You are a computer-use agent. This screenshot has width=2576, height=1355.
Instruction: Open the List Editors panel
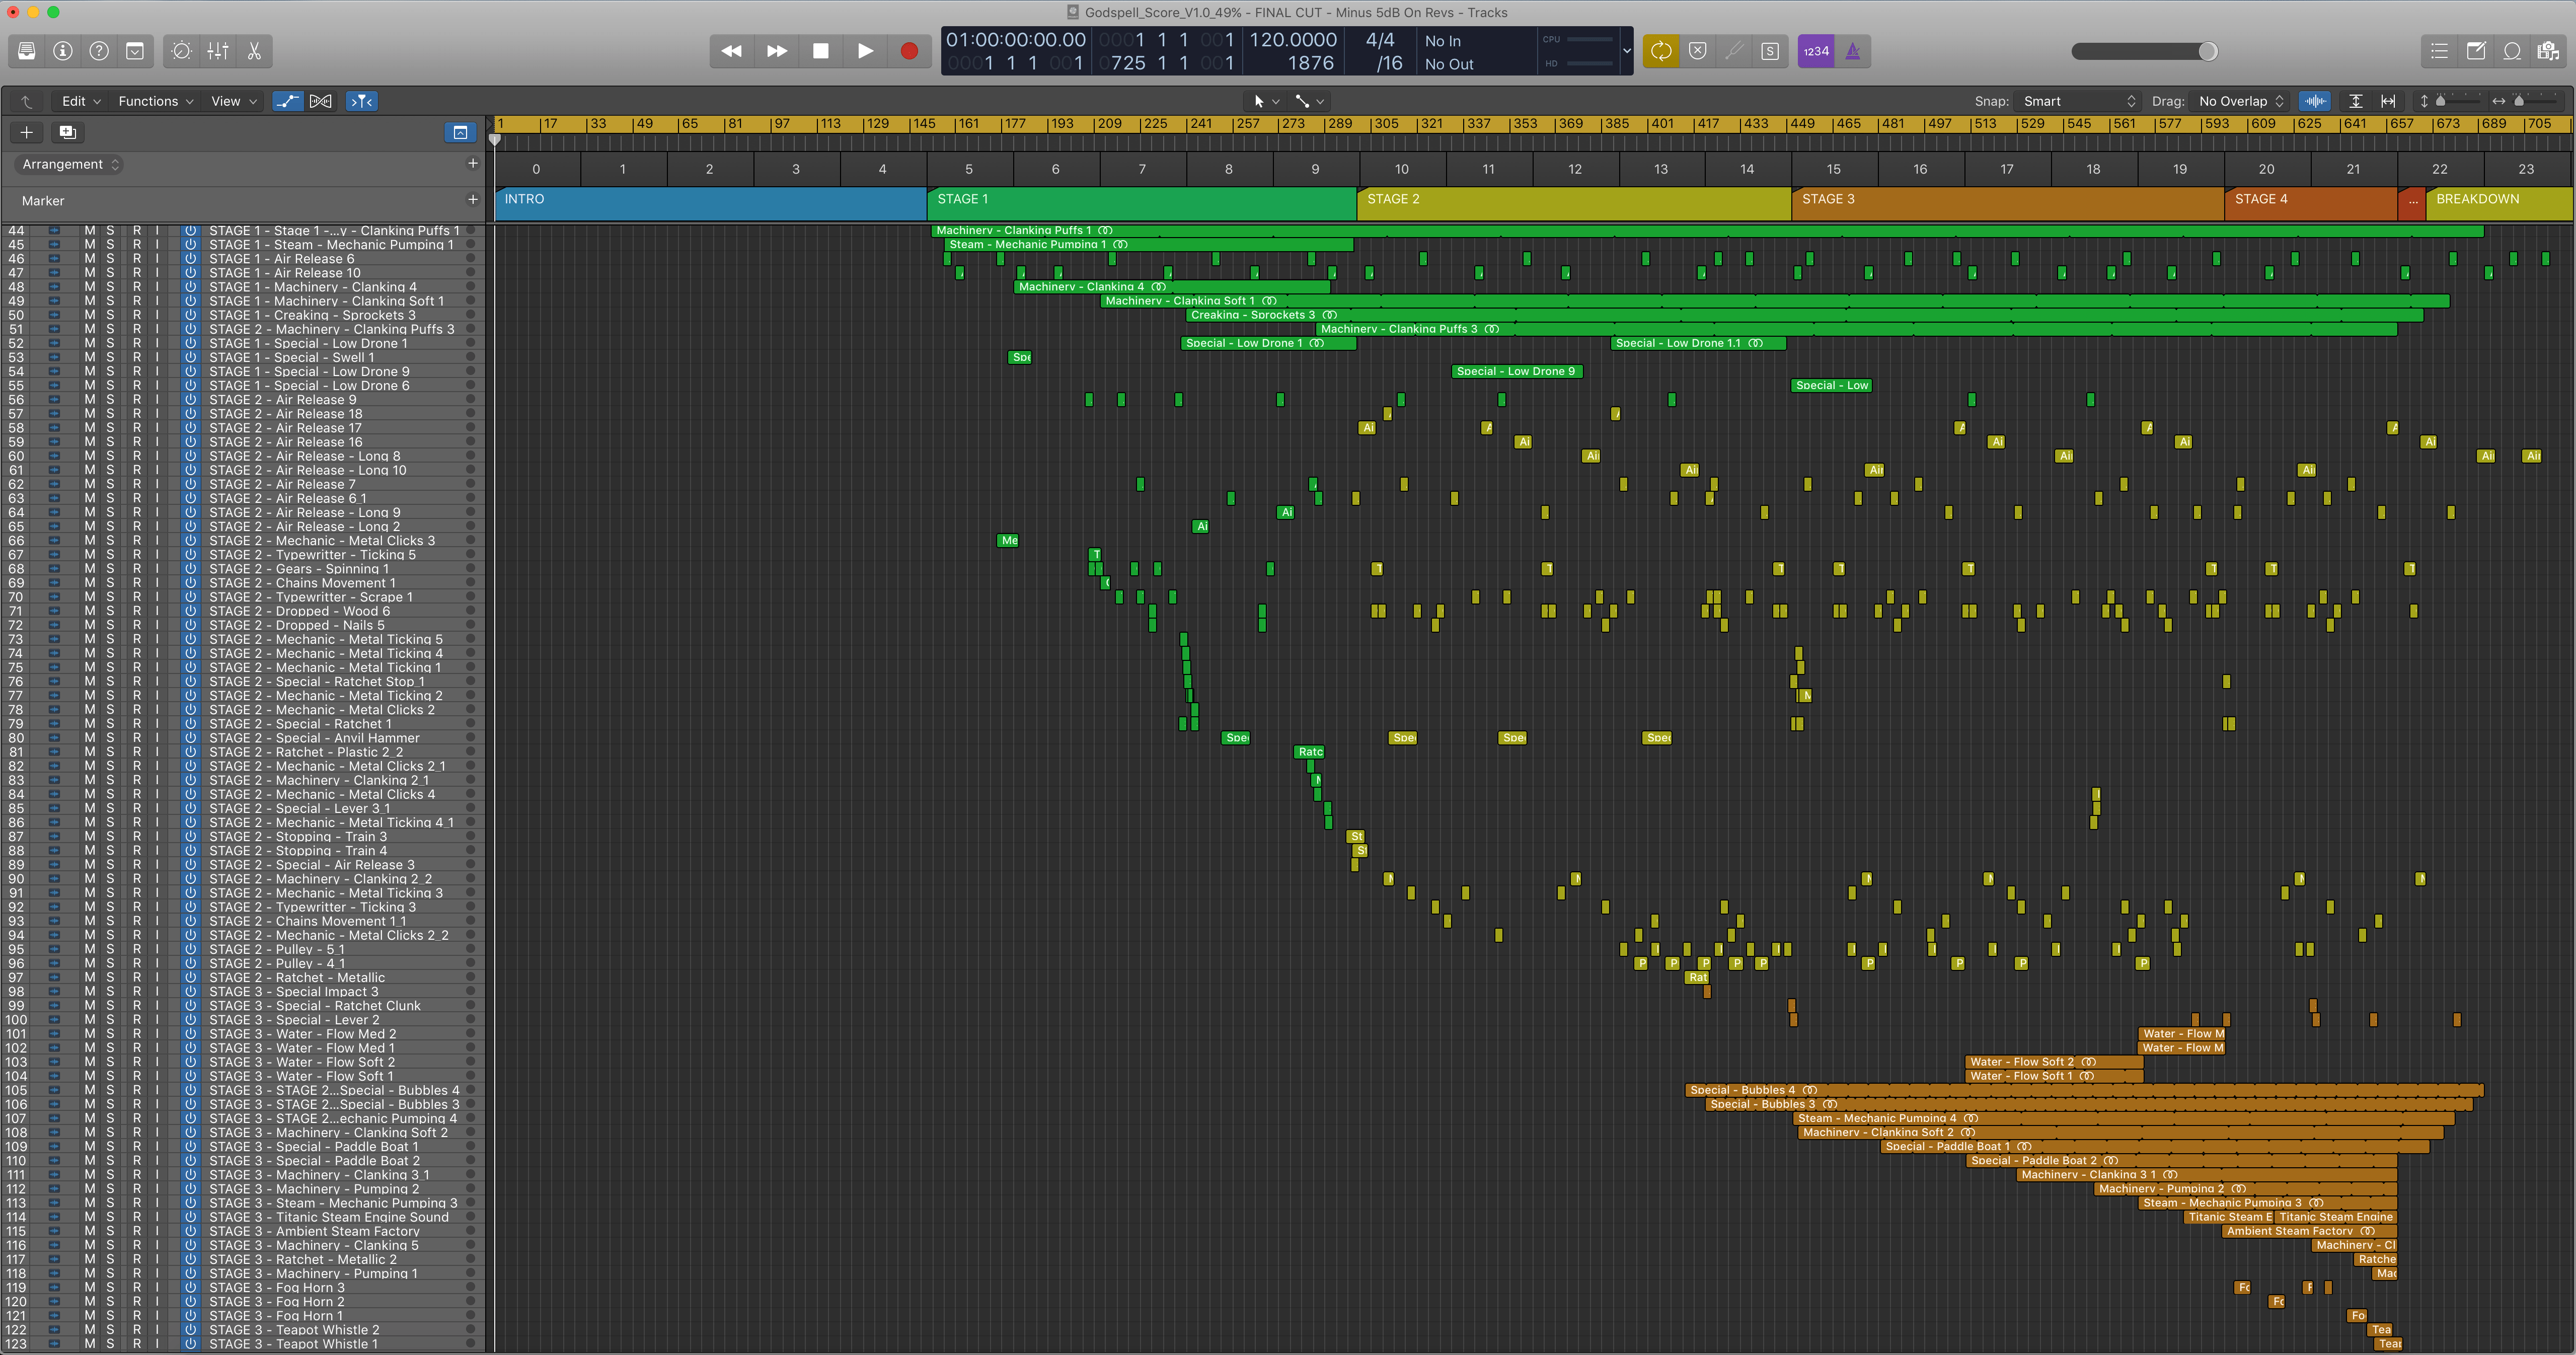pyautogui.click(x=2440, y=51)
